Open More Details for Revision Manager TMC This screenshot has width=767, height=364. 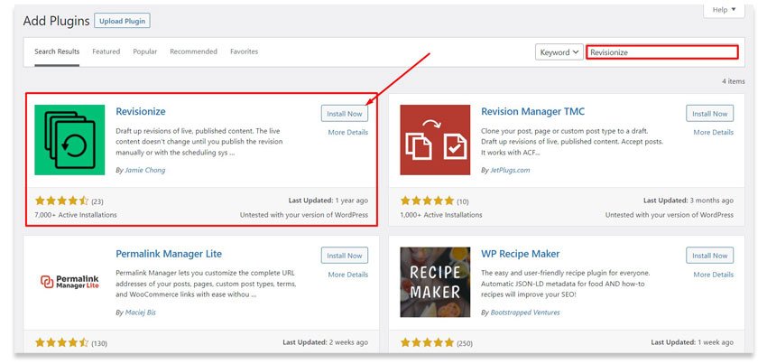point(713,132)
